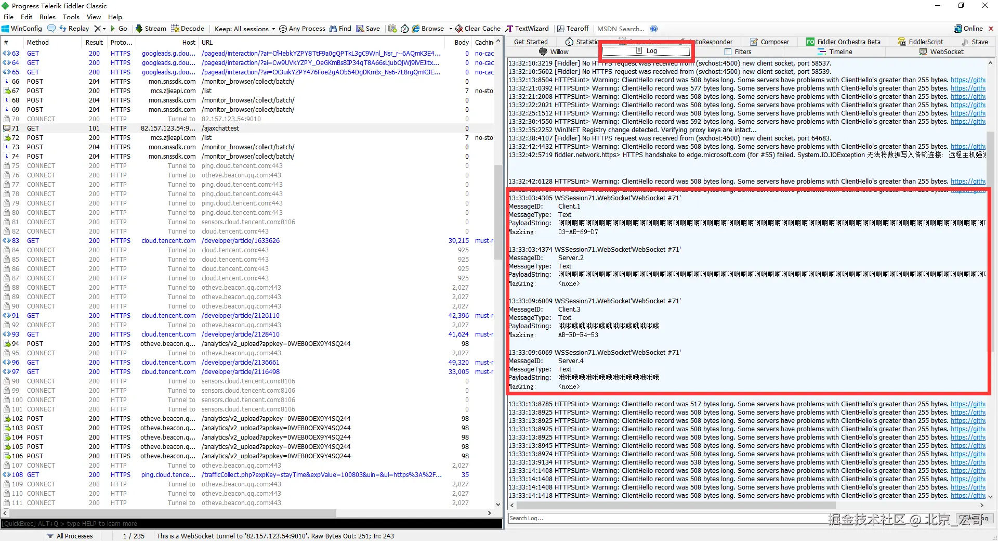
Task: Select session 108 ping.cloud.tence... row
Action: pyautogui.click(x=247, y=474)
